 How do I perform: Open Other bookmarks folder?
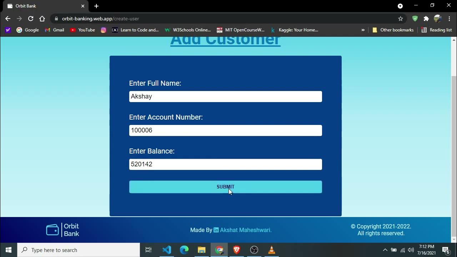393,30
